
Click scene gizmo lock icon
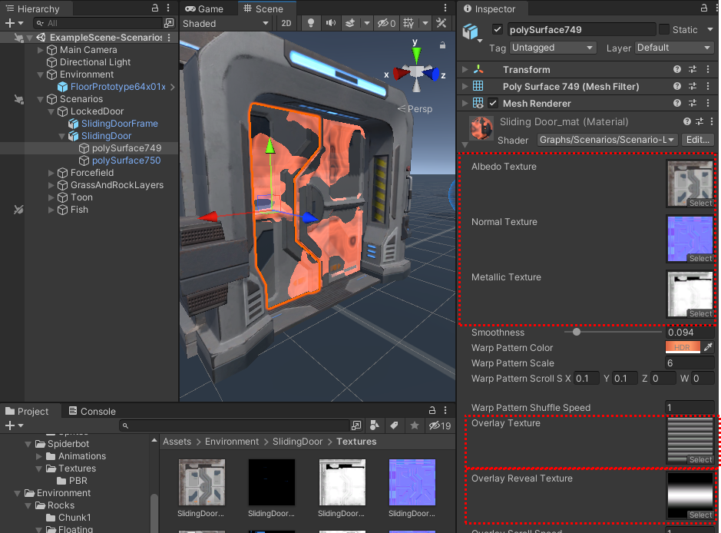(x=442, y=45)
